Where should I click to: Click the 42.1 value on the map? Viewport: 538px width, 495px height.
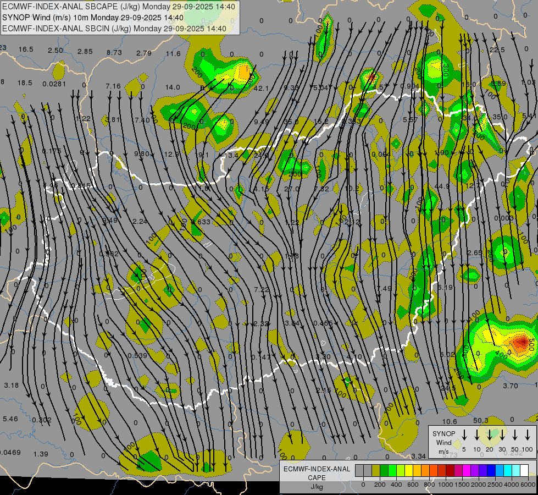click(261, 89)
